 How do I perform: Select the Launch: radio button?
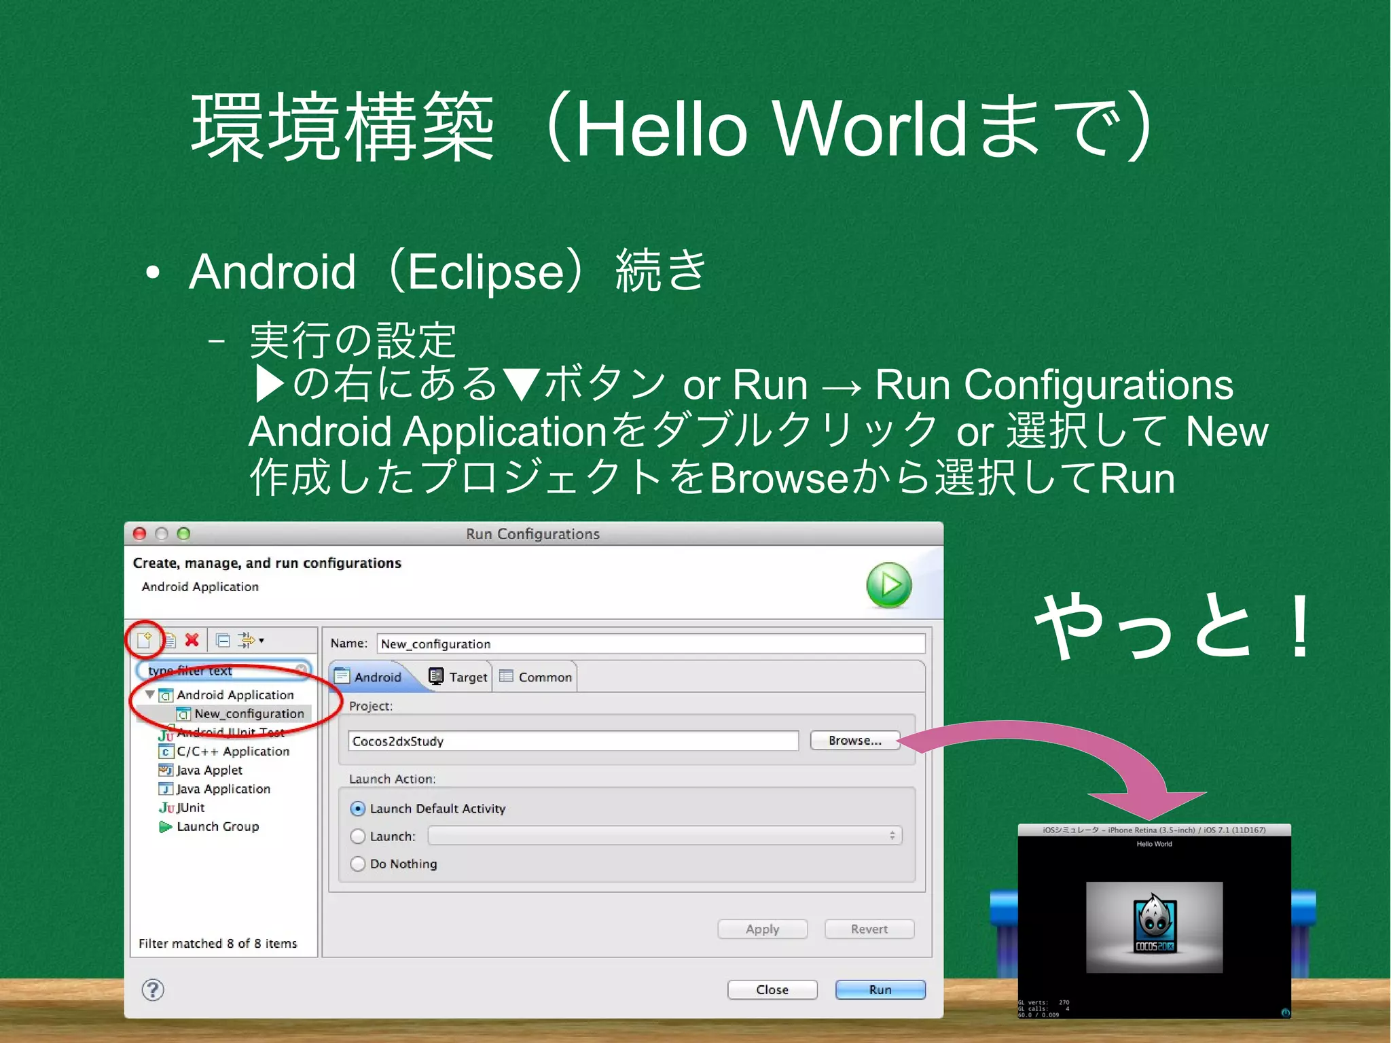click(x=358, y=836)
